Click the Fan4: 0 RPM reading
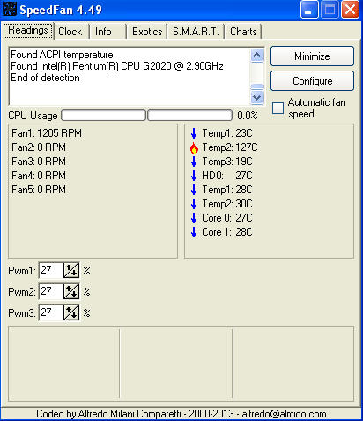Image resolution: width=363 pixels, height=421 pixels. click(39, 176)
